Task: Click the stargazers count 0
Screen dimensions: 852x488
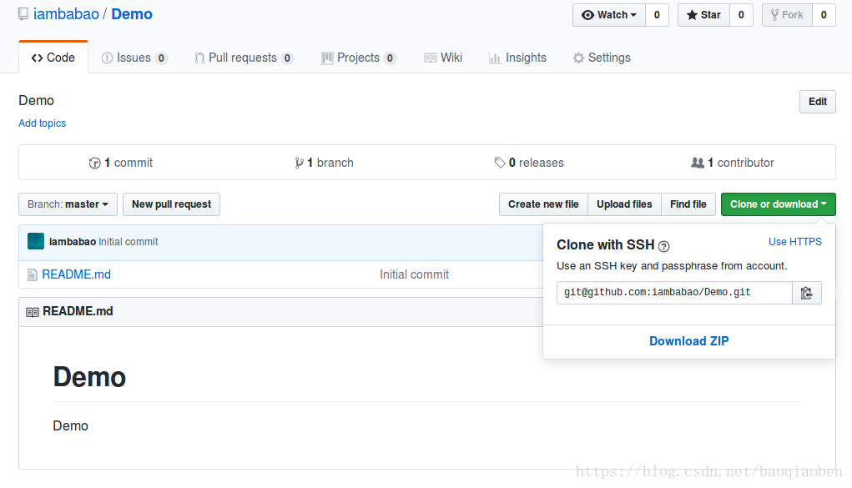Action: point(741,15)
